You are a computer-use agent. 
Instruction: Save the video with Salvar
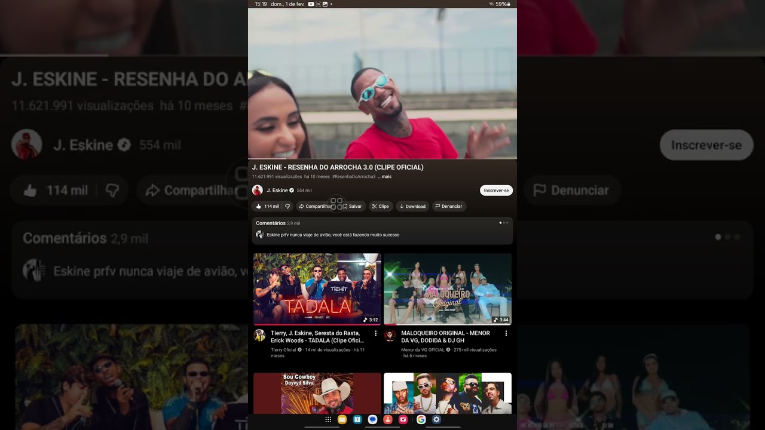[353, 206]
